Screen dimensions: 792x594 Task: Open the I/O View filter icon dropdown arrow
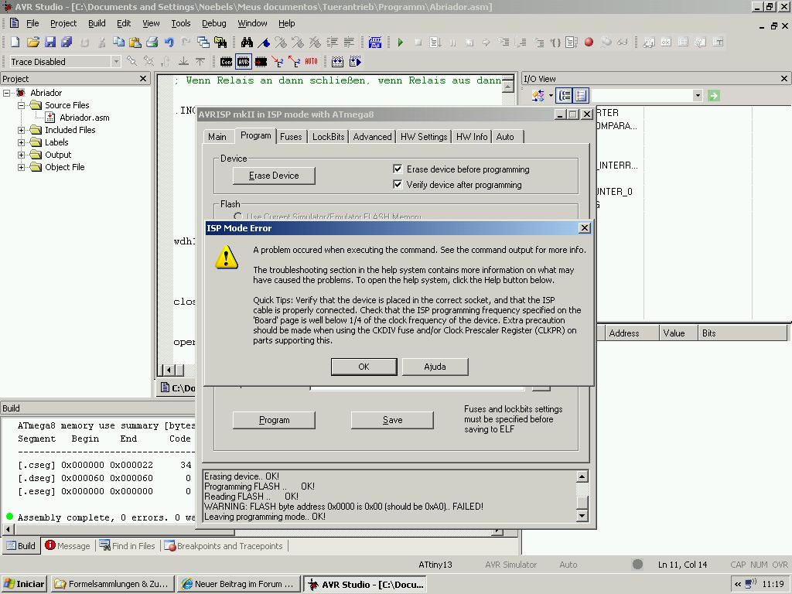click(x=551, y=95)
